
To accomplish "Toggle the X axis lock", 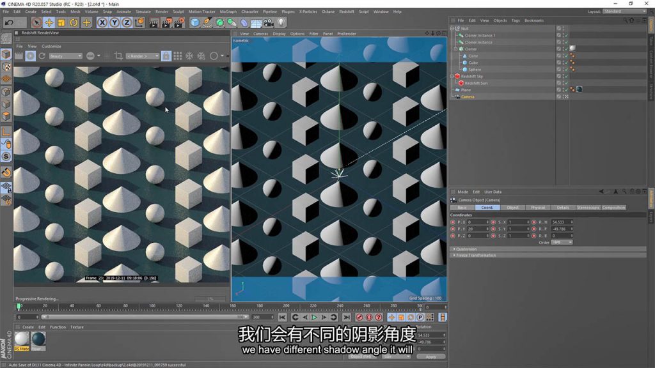I will click(102, 22).
